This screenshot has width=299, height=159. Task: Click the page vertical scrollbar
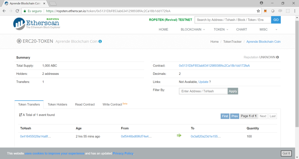(297, 73)
